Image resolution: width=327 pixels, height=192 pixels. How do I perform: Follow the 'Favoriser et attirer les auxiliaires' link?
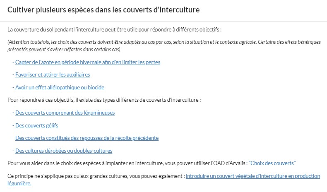[x=53, y=74]
